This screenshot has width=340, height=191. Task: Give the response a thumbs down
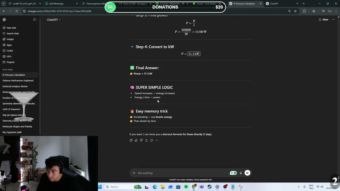coord(141,140)
